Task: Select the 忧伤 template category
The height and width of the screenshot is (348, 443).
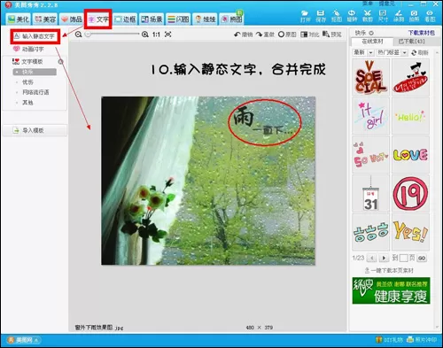Action: pyautogui.click(x=27, y=82)
